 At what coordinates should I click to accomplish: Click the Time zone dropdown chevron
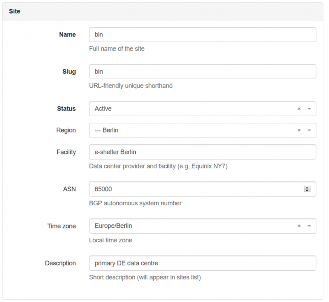tap(309, 226)
